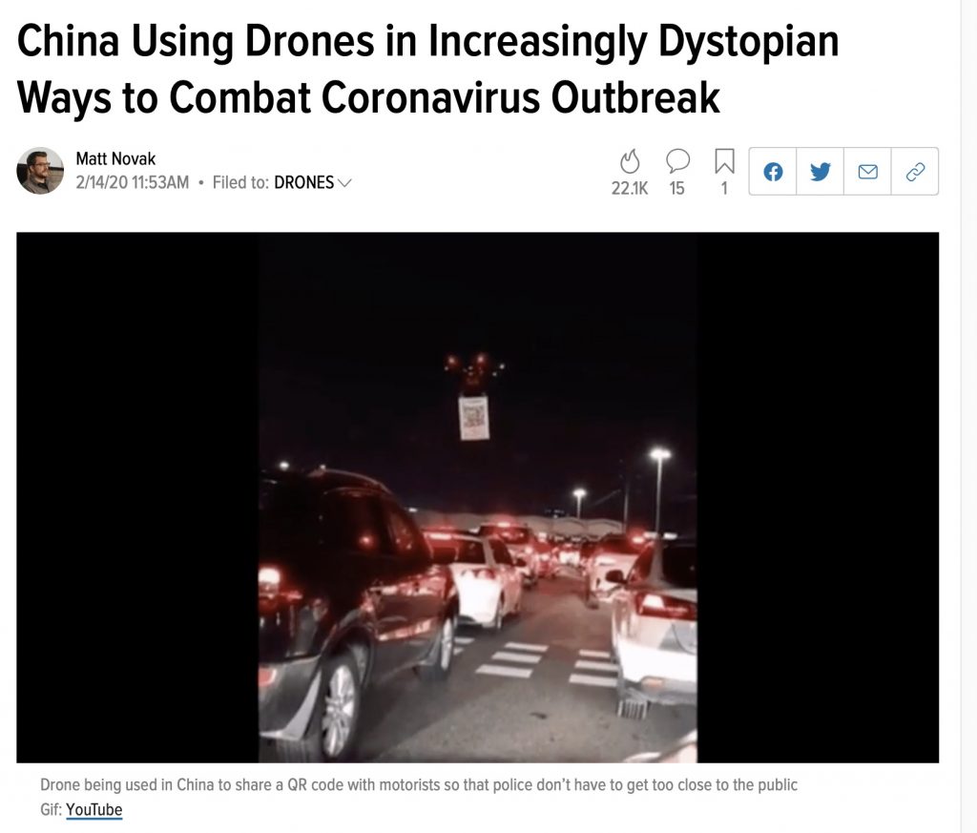Screen dimensions: 977x833
Task: Share article on Facebook
Action: tap(773, 172)
